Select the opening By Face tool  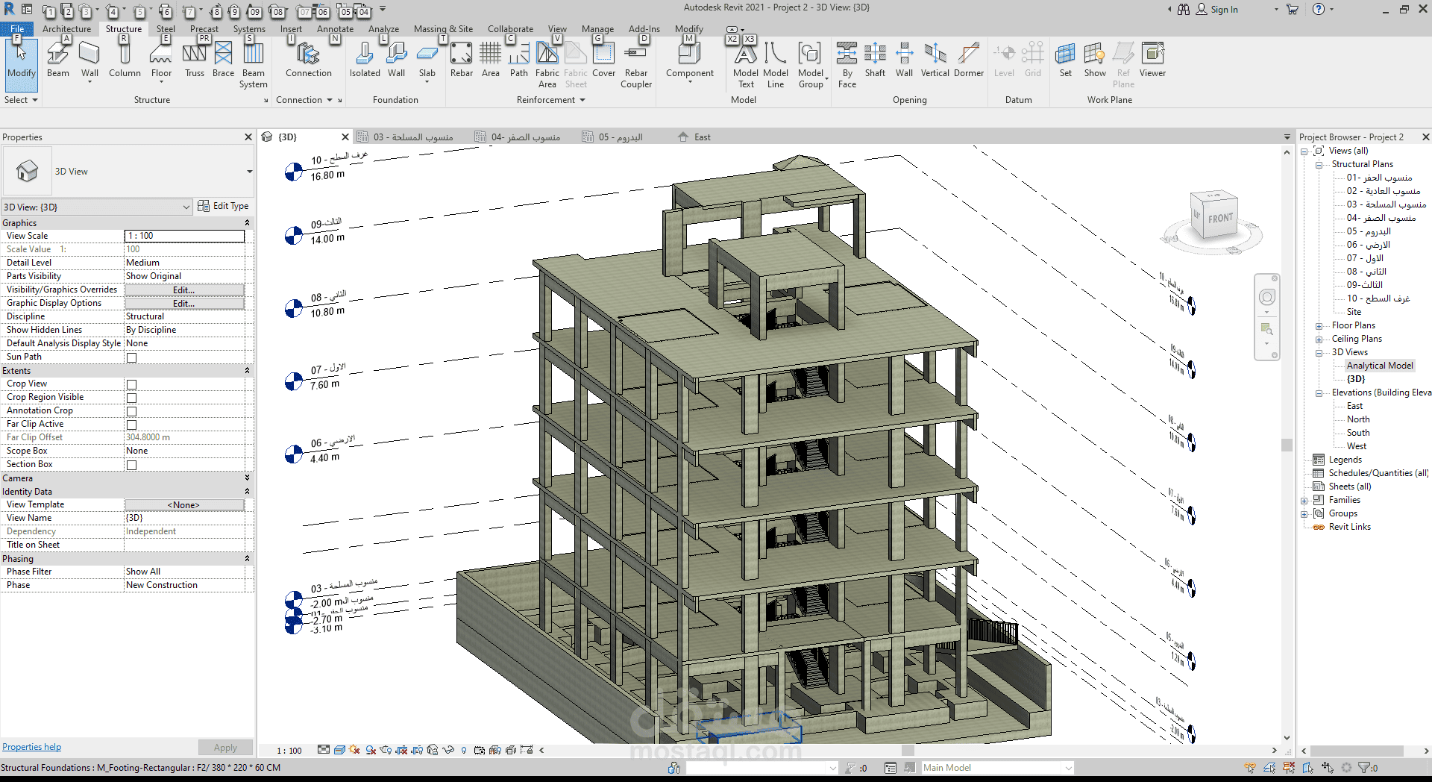847,65
